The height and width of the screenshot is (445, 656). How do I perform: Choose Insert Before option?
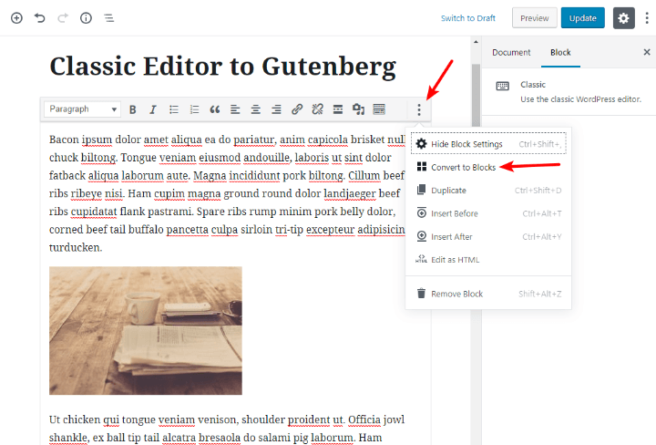(x=488, y=213)
